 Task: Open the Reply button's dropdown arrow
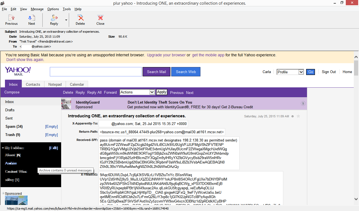66,20
